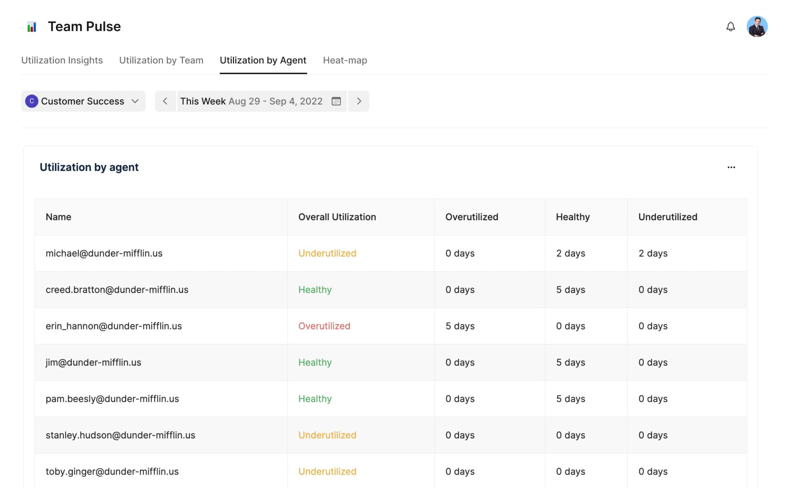Image resolution: width=789 pixels, height=488 pixels.
Task: Switch to the Utilization Insights tab
Action: 62,60
